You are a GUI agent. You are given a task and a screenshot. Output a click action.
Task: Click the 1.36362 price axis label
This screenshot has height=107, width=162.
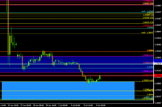pyautogui.click(x=158, y=45)
